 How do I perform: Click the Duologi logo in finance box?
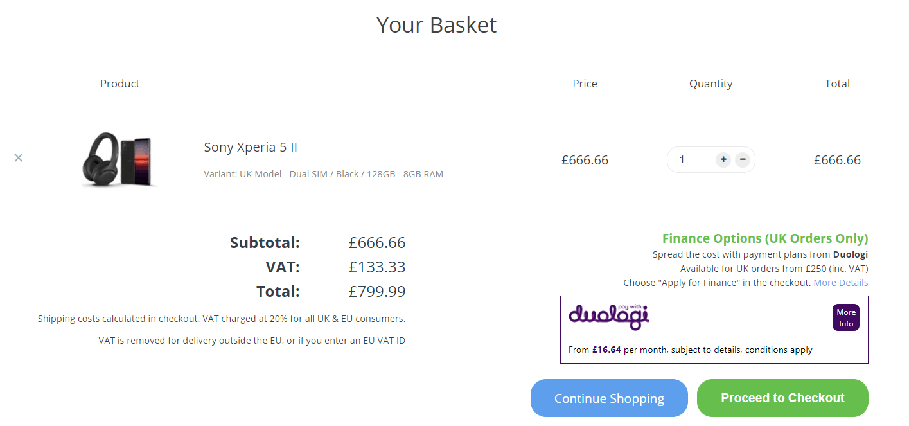tap(608, 316)
